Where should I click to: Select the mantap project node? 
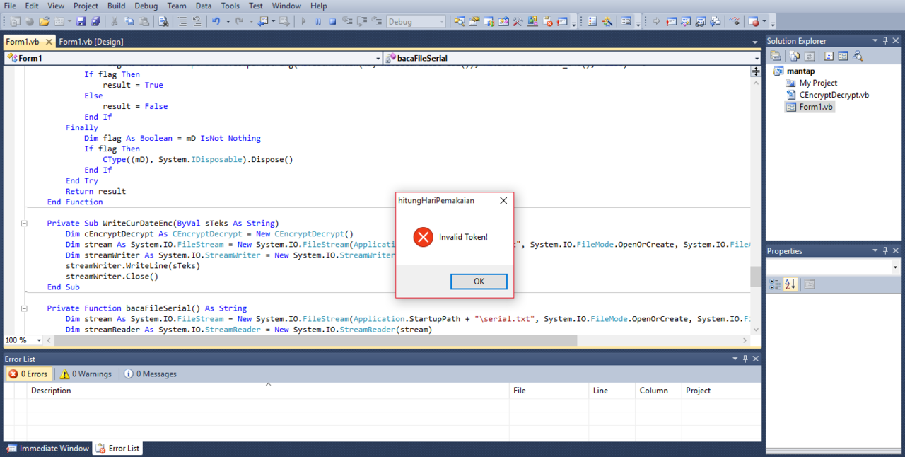tap(801, 71)
